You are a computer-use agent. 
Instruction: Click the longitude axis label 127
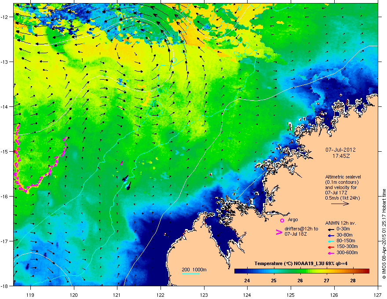pos(378,295)
